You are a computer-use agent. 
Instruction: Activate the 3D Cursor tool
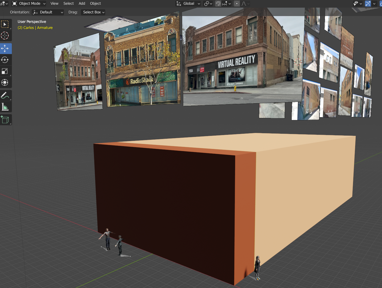click(x=5, y=36)
